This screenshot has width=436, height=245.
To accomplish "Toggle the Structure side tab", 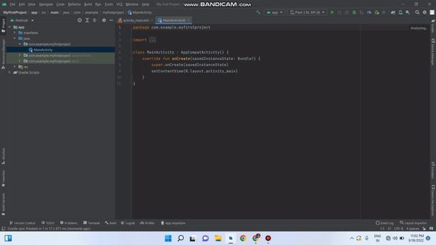I will pos(3,156).
